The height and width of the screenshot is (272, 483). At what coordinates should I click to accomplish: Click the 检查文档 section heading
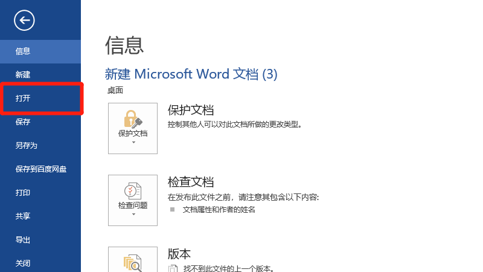[190, 182]
